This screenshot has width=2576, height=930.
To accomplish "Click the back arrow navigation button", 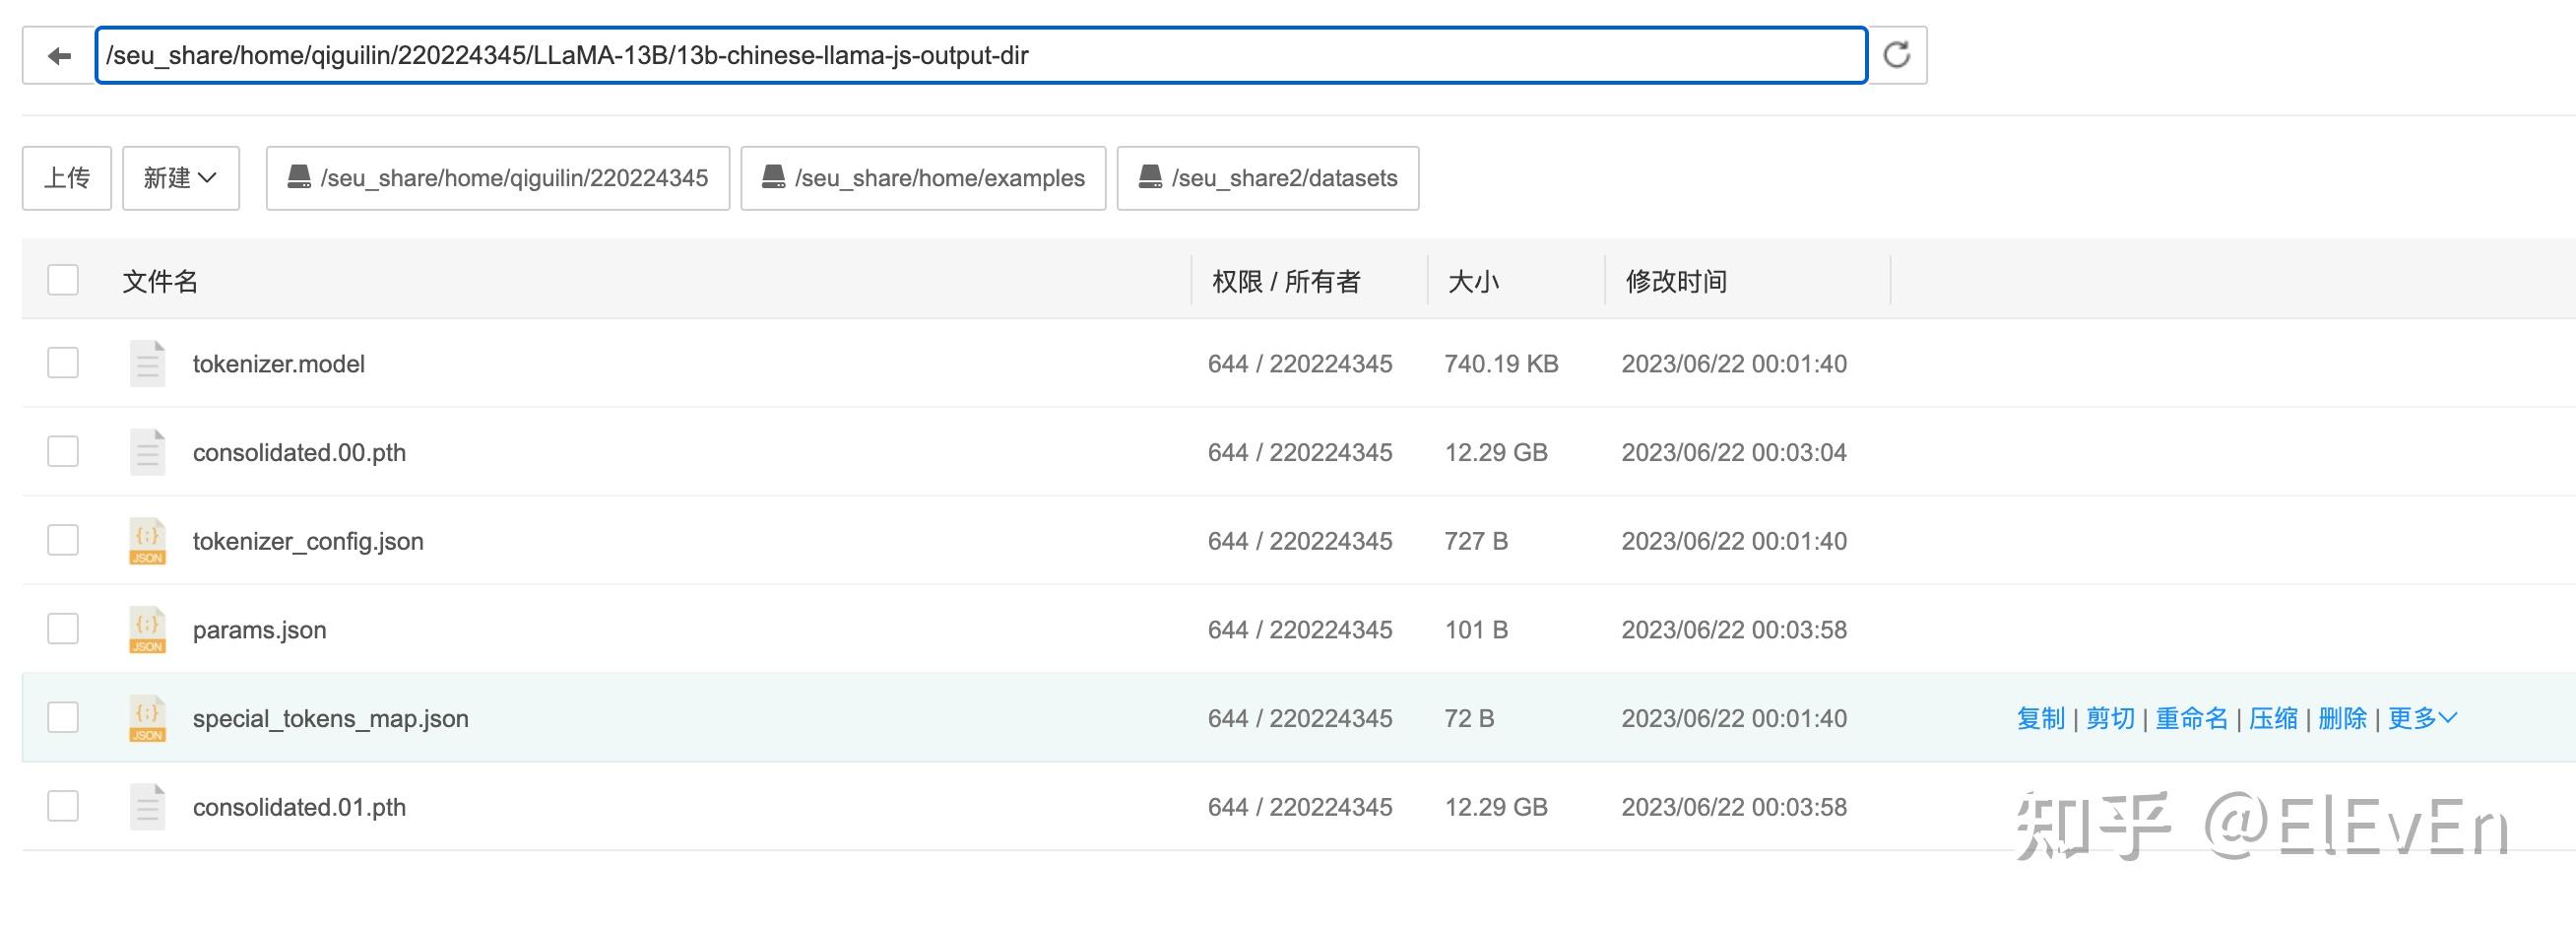I will 59,56.
